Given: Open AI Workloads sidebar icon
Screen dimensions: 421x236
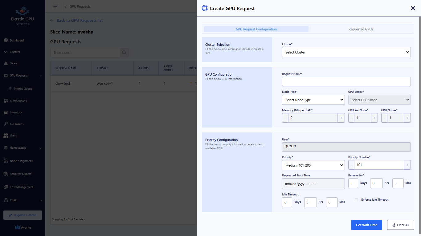Looking at the screenshot, I should click(x=6, y=101).
